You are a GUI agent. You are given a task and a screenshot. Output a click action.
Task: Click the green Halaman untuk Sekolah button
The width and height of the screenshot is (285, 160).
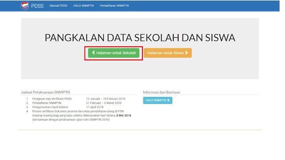pyautogui.click(x=114, y=53)
